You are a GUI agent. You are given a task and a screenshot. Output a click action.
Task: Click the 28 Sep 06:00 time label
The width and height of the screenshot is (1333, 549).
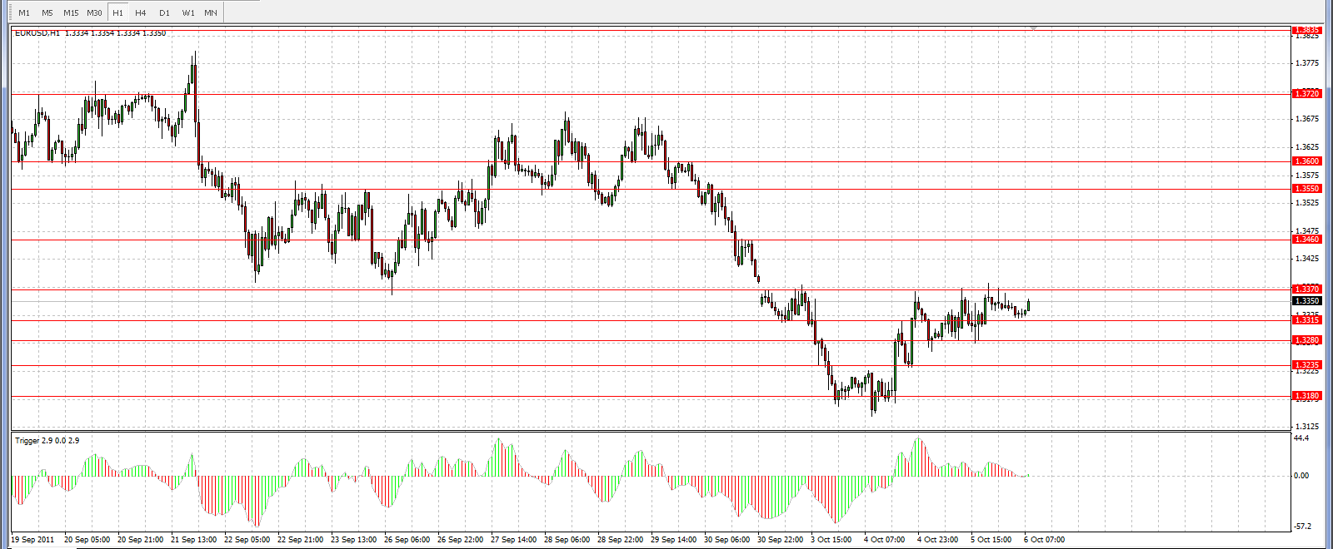click(567, 540)
